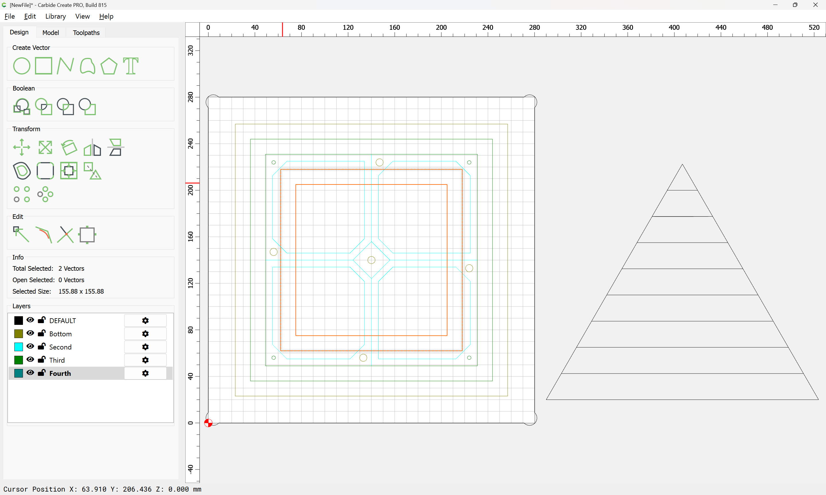This screenshot has height=495, width=826.
Task: Open the Linear Array tool
Action: point(22,194)
